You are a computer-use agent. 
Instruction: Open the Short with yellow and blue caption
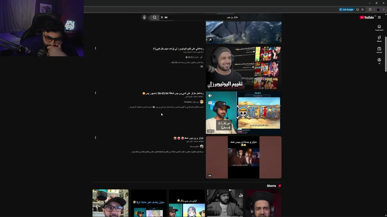coord(148,203)
